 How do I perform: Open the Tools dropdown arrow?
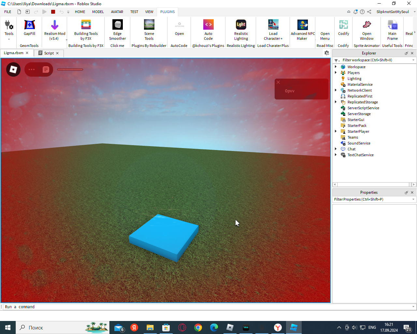(9, 39)
